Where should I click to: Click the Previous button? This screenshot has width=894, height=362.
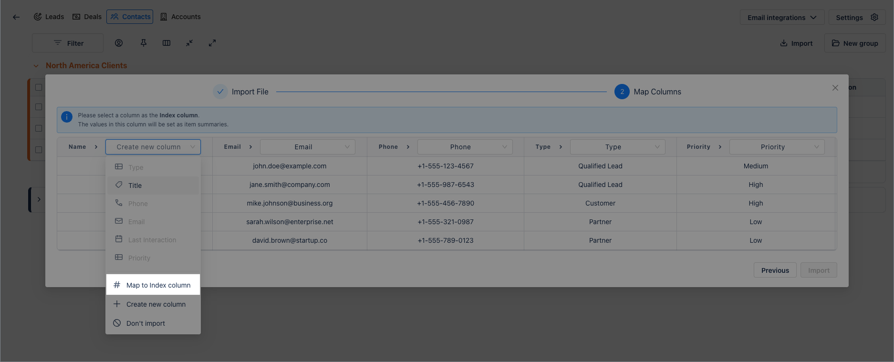(775, 270)
